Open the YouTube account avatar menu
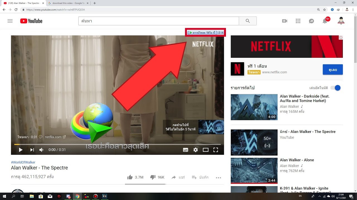Image resolution: width=357 pixels, height=200 pixels. [x=341, y=21]
